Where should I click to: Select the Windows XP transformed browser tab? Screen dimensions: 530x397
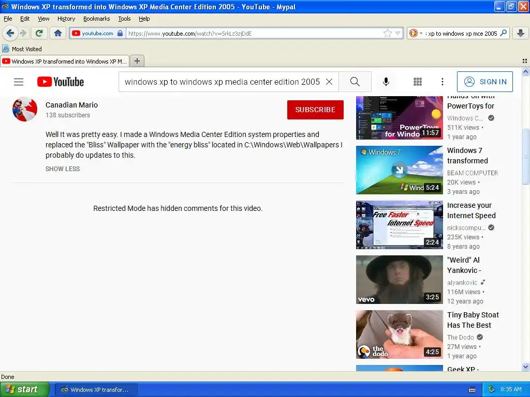tap(65, 61)
